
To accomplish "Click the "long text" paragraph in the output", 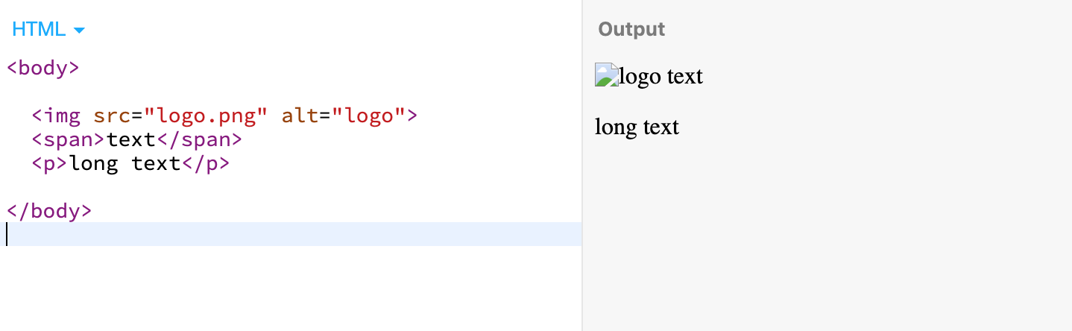I will pyautogui.click(x=637, y=127).
